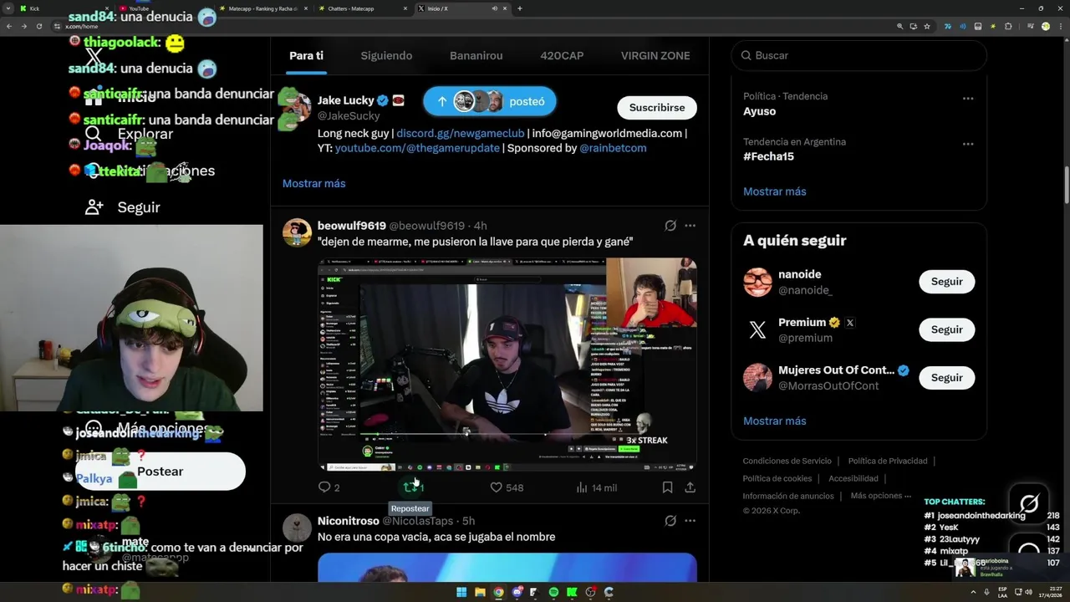Open more options on beowulf9619's post

point(690,226)
